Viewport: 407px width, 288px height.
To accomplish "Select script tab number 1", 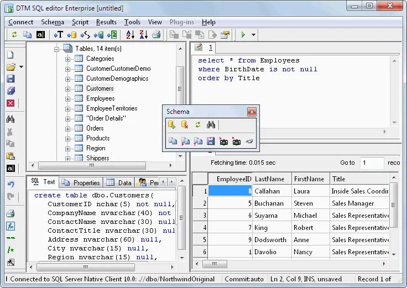I will [205, 48].
